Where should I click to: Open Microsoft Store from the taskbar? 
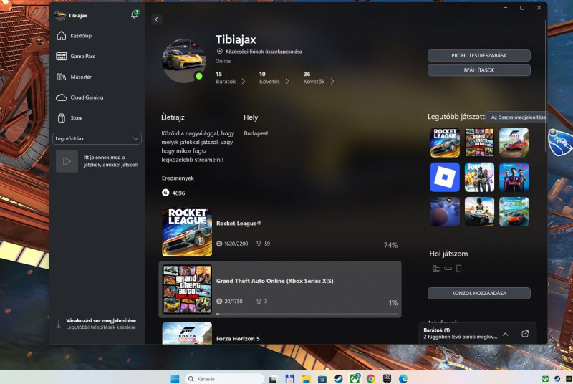(322, 379)
